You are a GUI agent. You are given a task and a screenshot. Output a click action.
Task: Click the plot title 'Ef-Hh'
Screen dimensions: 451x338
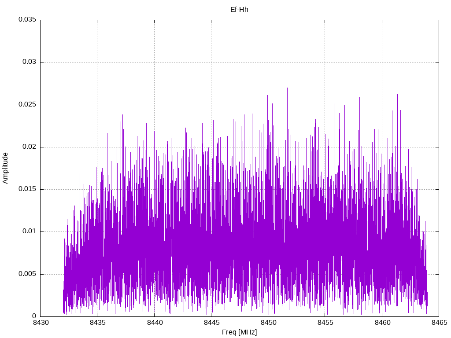pyautogui.click(x=239, y=10)
